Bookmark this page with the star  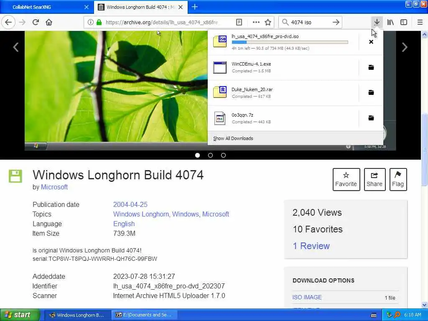268,23
